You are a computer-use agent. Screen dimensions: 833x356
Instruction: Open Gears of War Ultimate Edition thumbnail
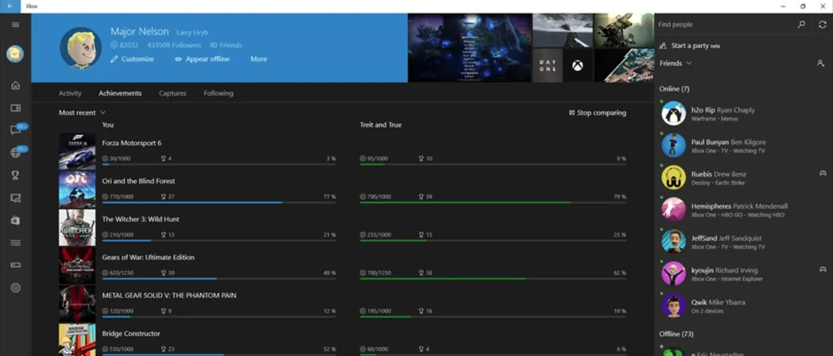tap(77, 266)
